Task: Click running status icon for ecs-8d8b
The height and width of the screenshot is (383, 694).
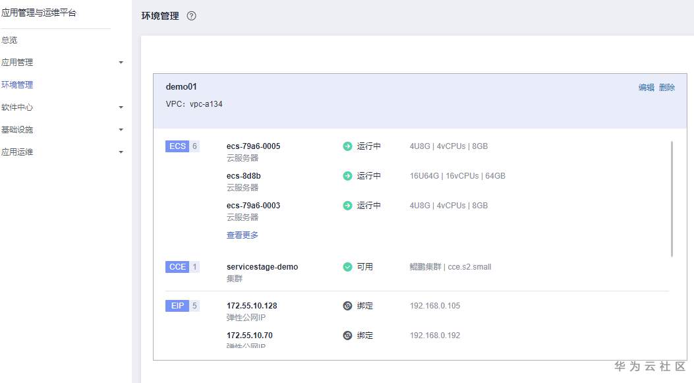Action: [348, 176]
